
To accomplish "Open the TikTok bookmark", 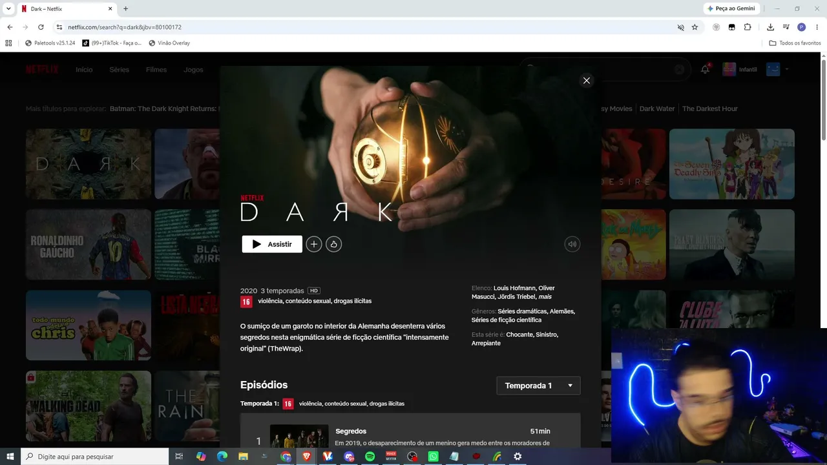I will tap(111, 43).
